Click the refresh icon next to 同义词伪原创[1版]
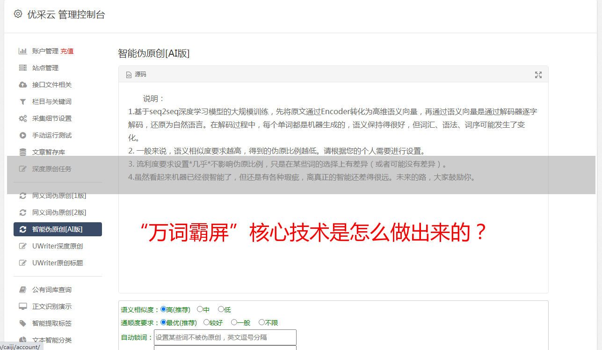Image resolution: width=602 pixels, height=350 pixels. pos(22,196)
